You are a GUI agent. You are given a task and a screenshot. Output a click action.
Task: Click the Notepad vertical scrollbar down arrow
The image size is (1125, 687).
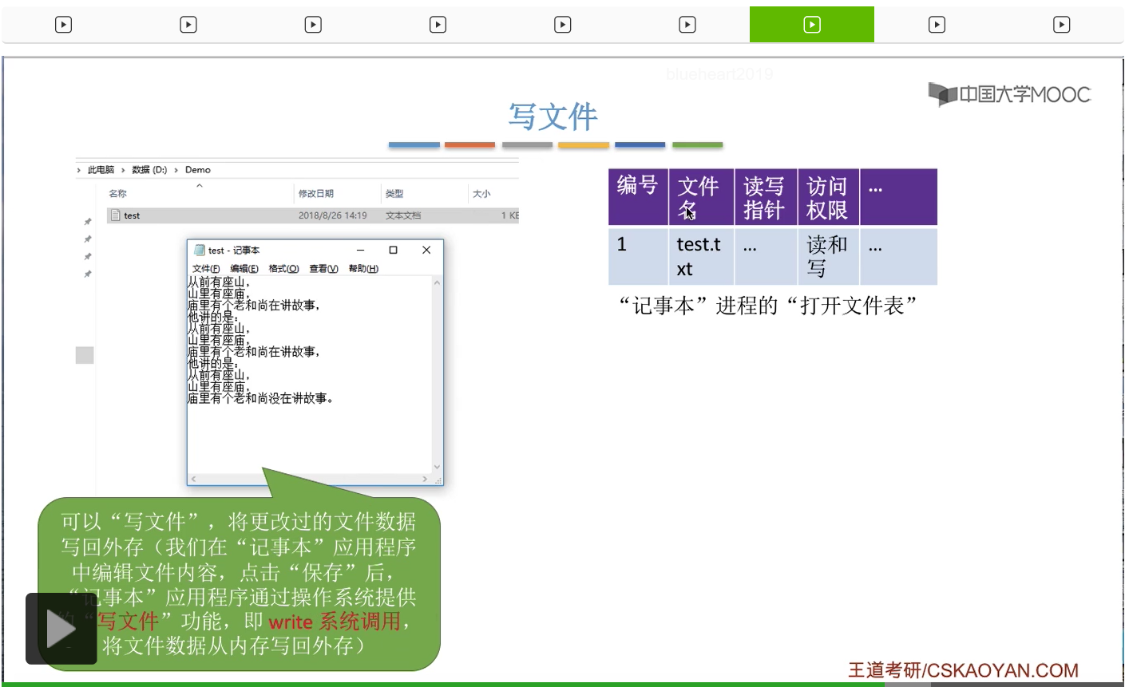click(437, 468)
